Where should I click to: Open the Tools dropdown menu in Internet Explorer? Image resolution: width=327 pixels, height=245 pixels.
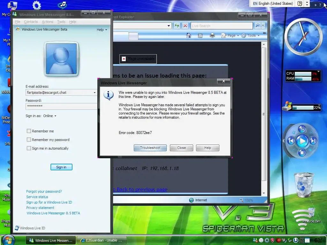tap(250, 36)
